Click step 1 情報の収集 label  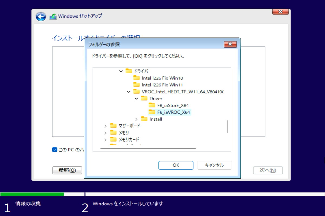pos(28,204)
